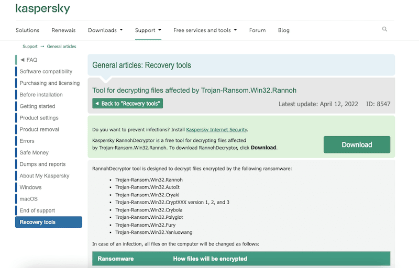Click the Trojan-Ransom.Win32.Rannoh list entry
The image size is (419, 268).
[149, 180]
